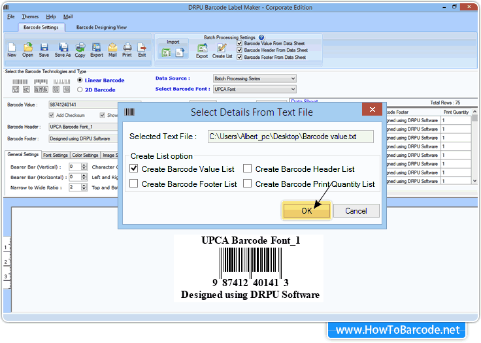Click the Export icon in main toolbar

pyautogui.click(x=96, y=50)
